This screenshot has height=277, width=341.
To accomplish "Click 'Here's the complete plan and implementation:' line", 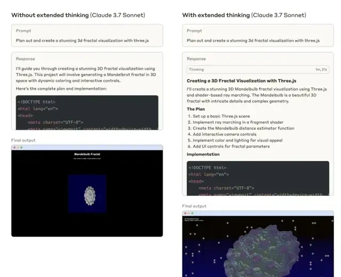I will 61,89.
